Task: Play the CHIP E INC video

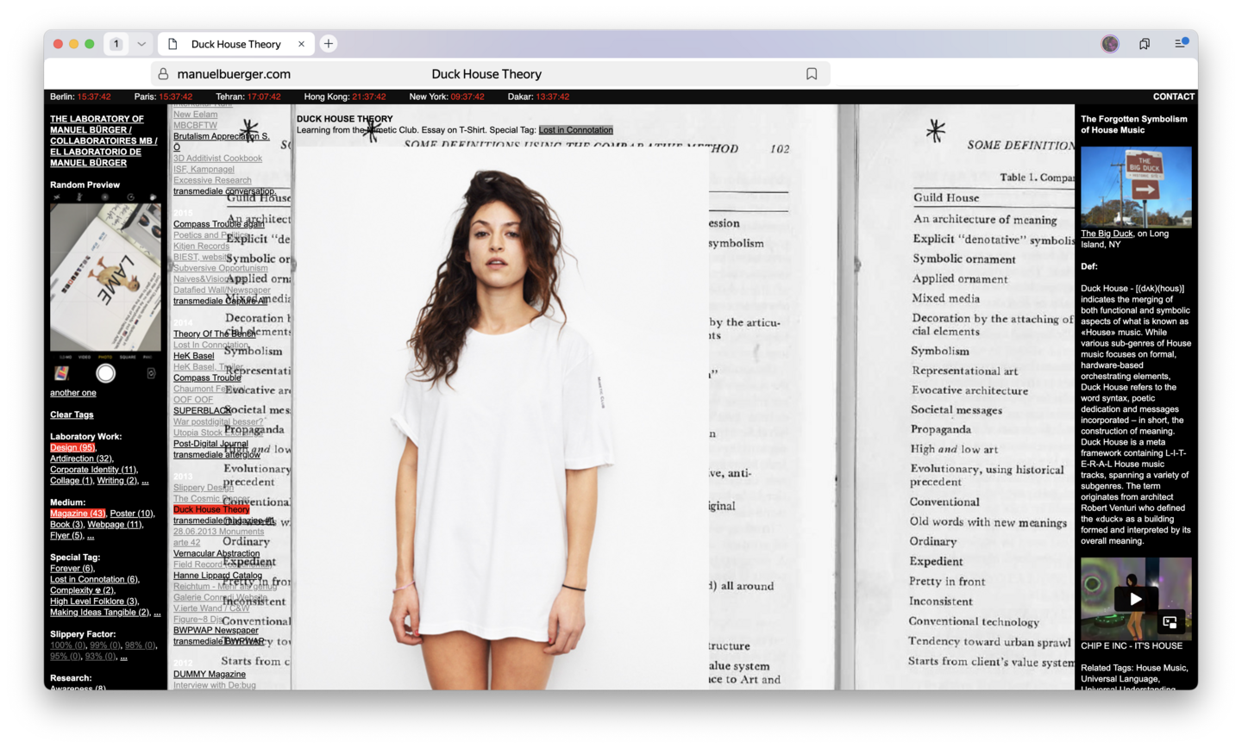Action: (1135, 598)
